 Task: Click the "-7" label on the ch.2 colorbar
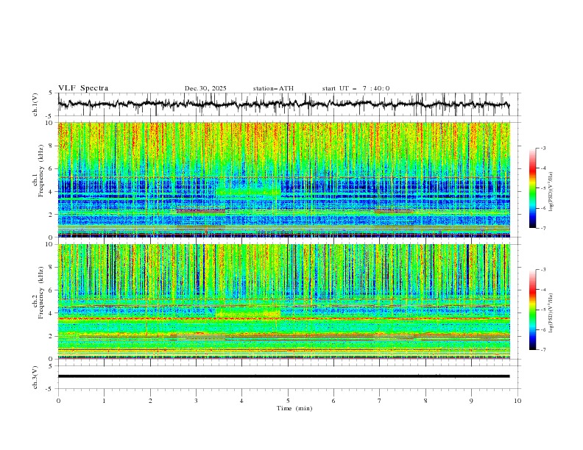click(x=543, y=350)
